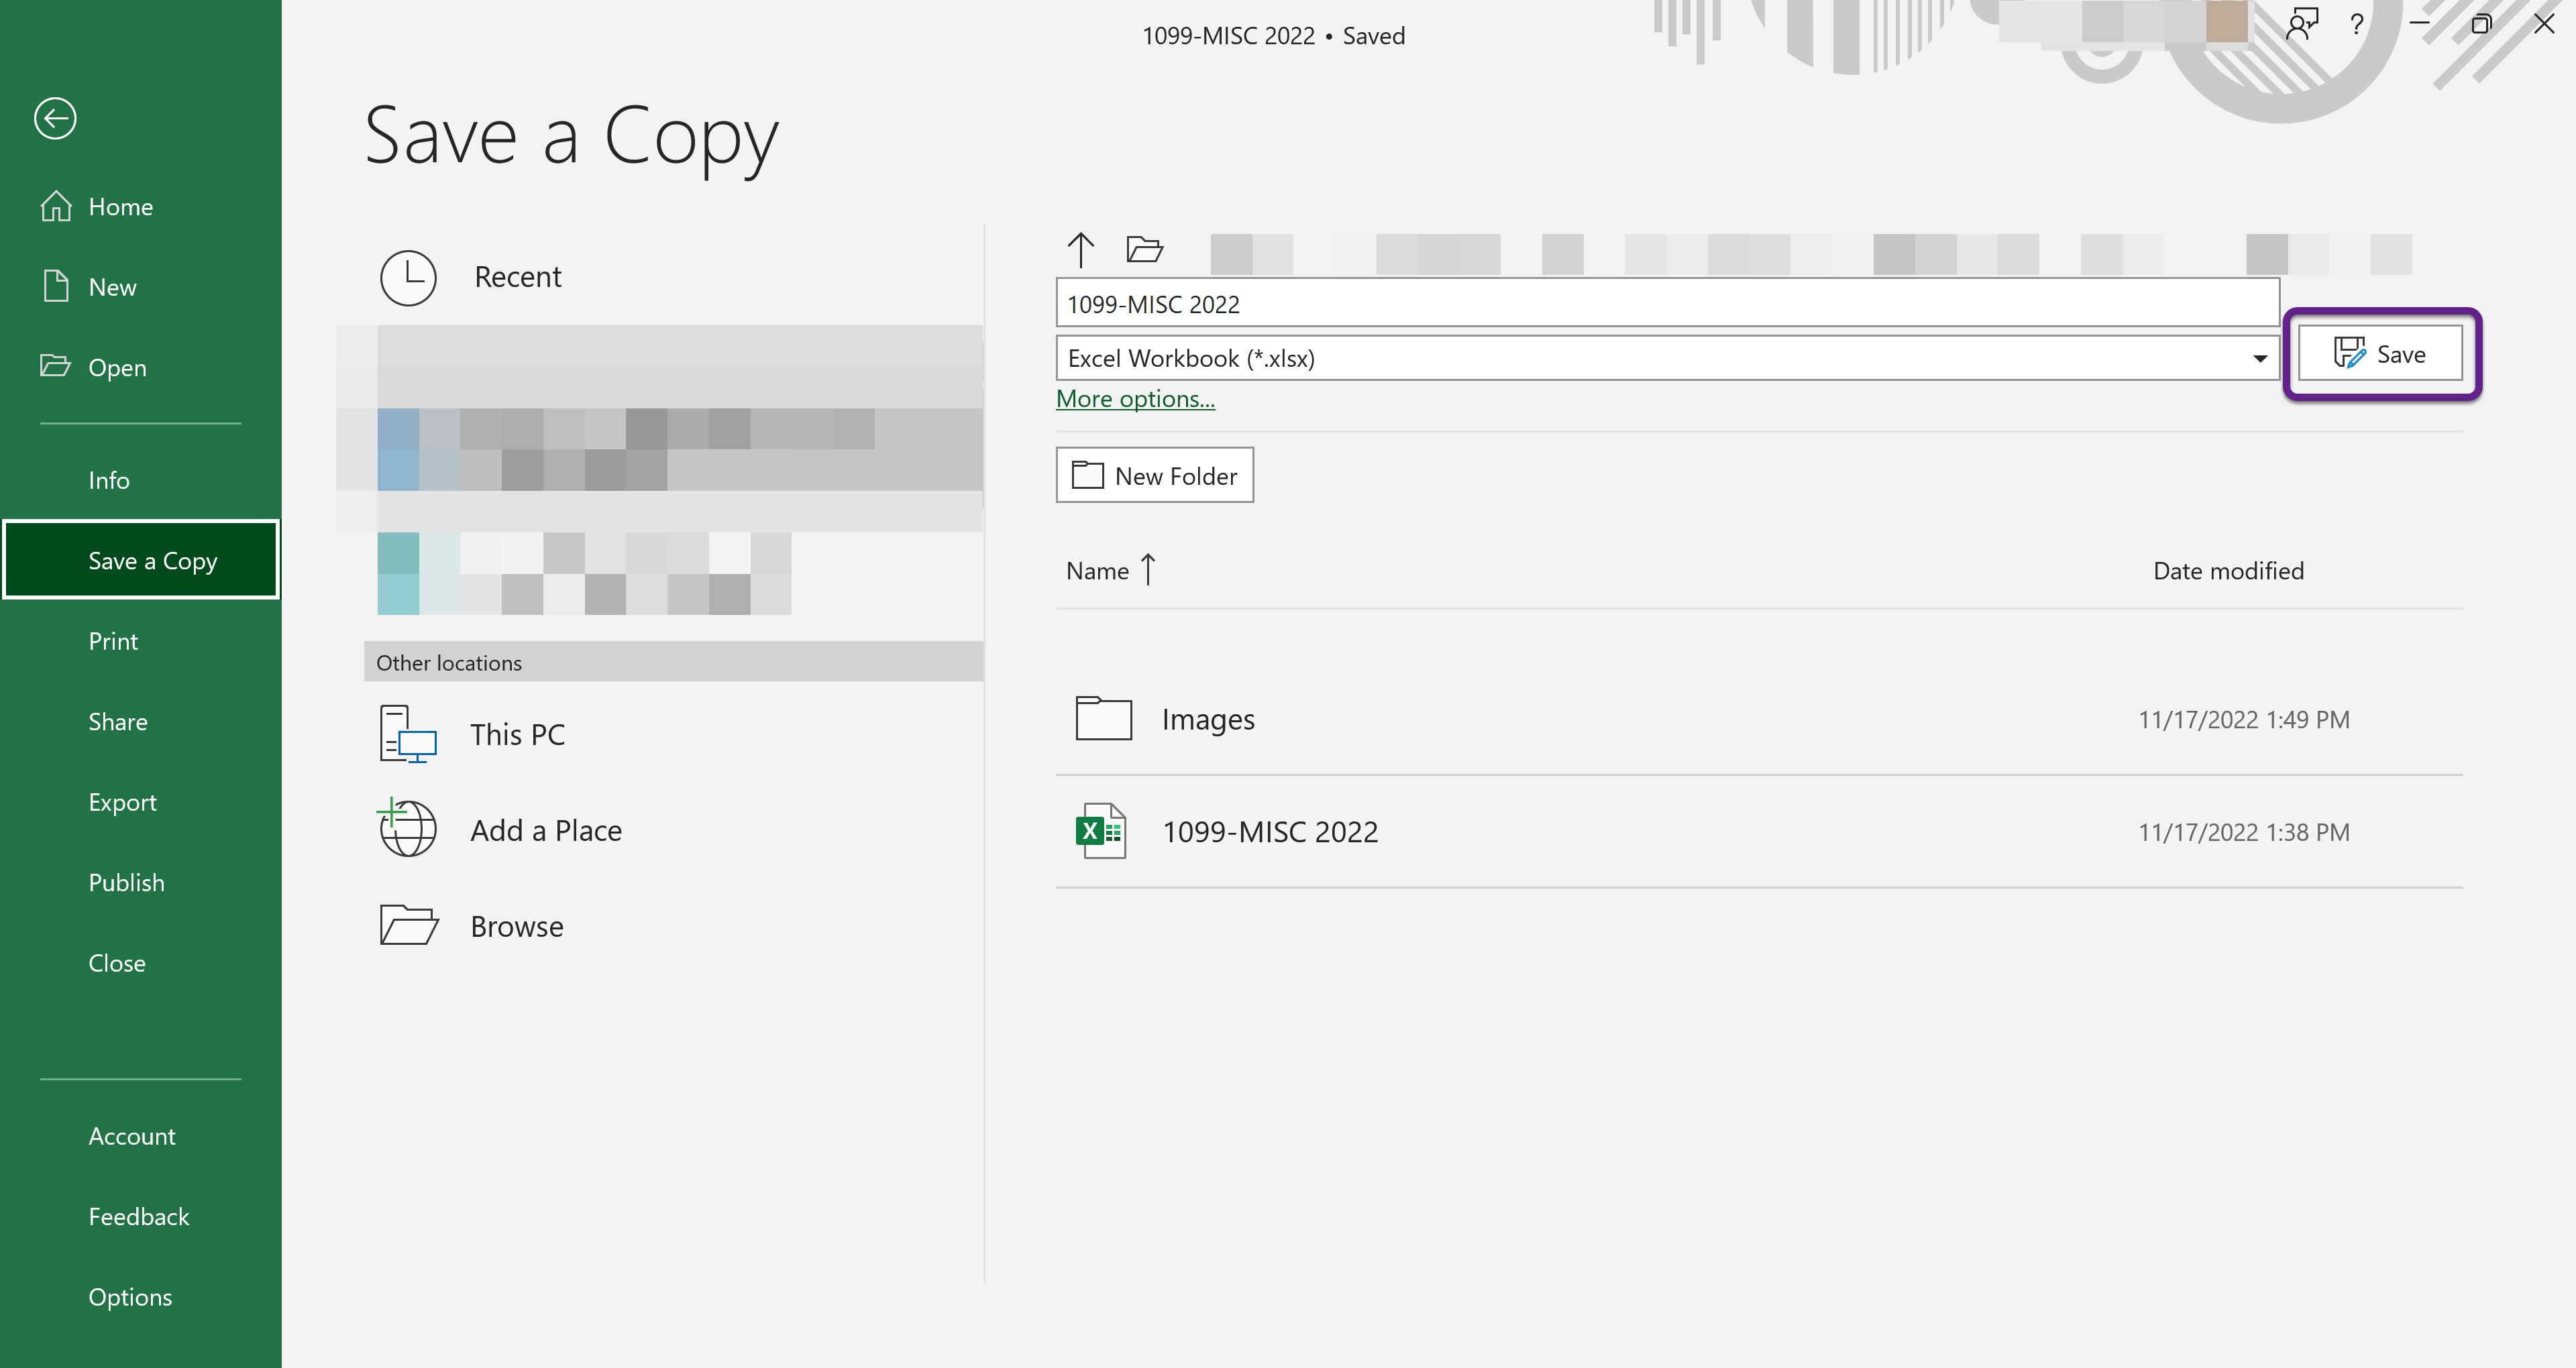Open the Print menu item
This screenshot has height=1368, width=2576.
(x=113, y=641)
